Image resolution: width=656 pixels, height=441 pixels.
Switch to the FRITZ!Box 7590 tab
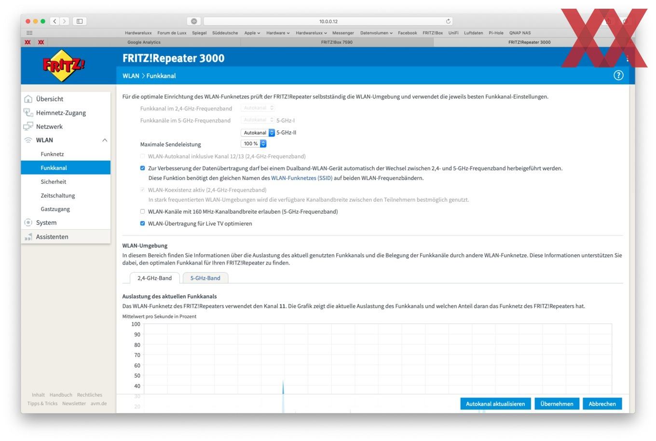(x=337, y=42)
